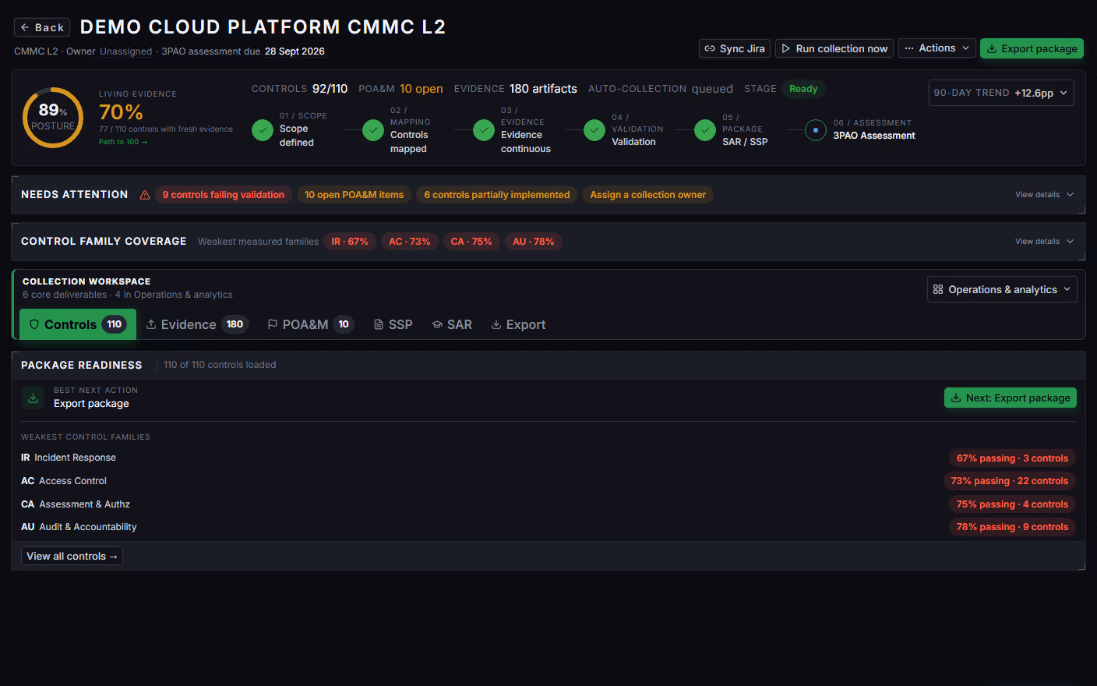Click the AU · 78% family chip

(533, 242)
